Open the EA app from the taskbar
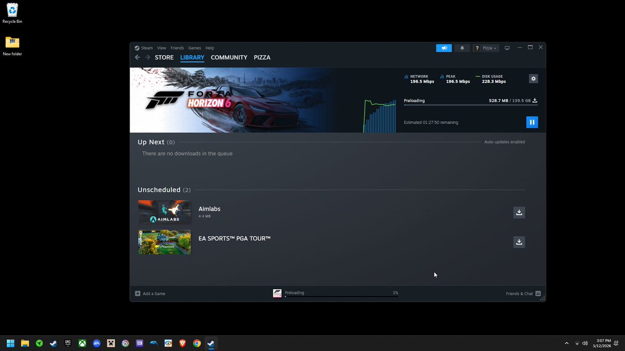The image size is (625, 351). [96, 343]
